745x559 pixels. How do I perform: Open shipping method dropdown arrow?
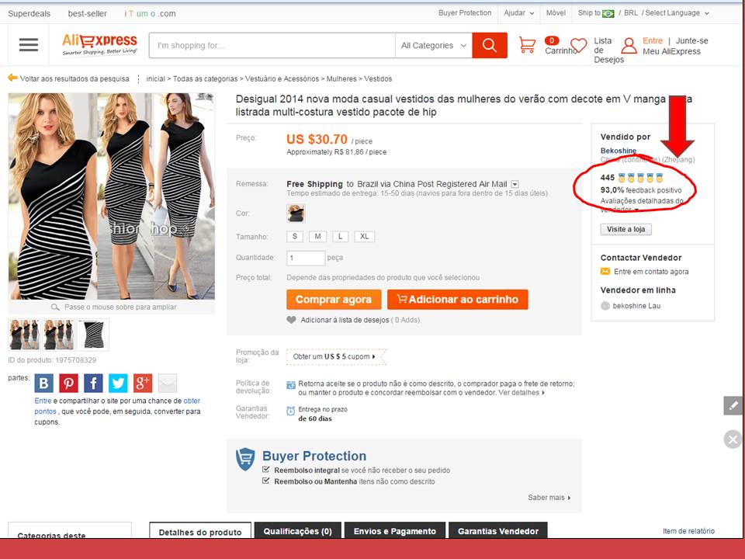pos(515,184)
